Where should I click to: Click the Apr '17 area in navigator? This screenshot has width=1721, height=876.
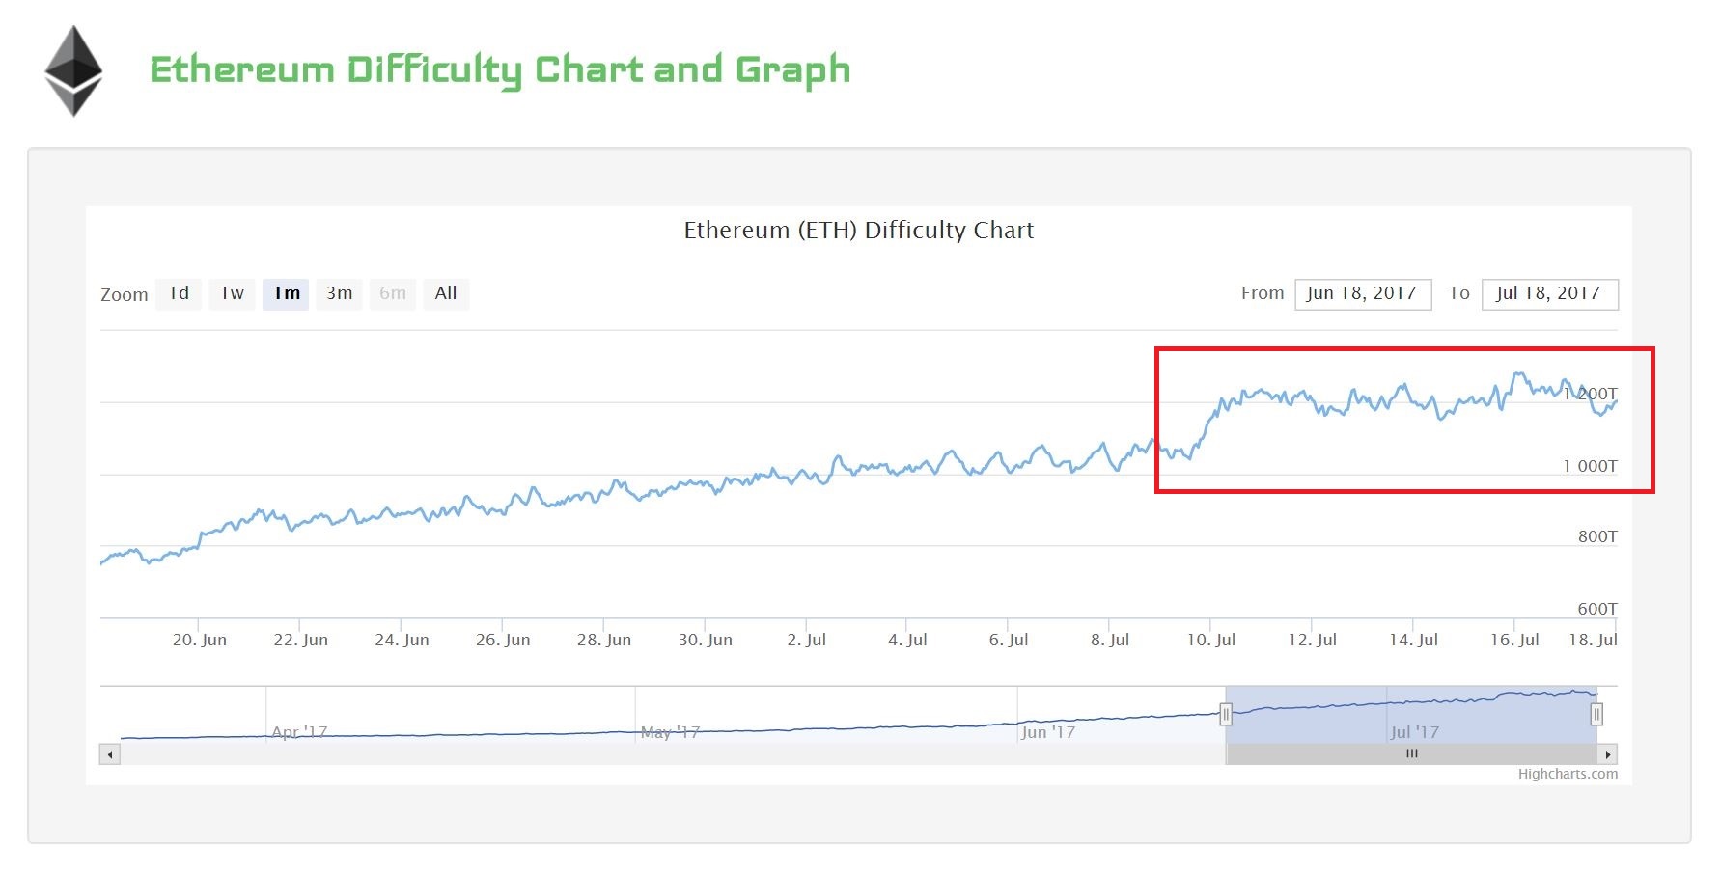click(x=299, y=732)
